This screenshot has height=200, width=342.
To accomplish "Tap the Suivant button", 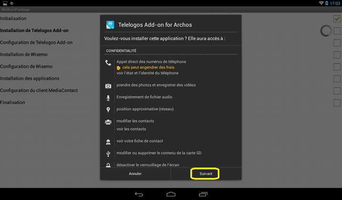I will 206,174.
